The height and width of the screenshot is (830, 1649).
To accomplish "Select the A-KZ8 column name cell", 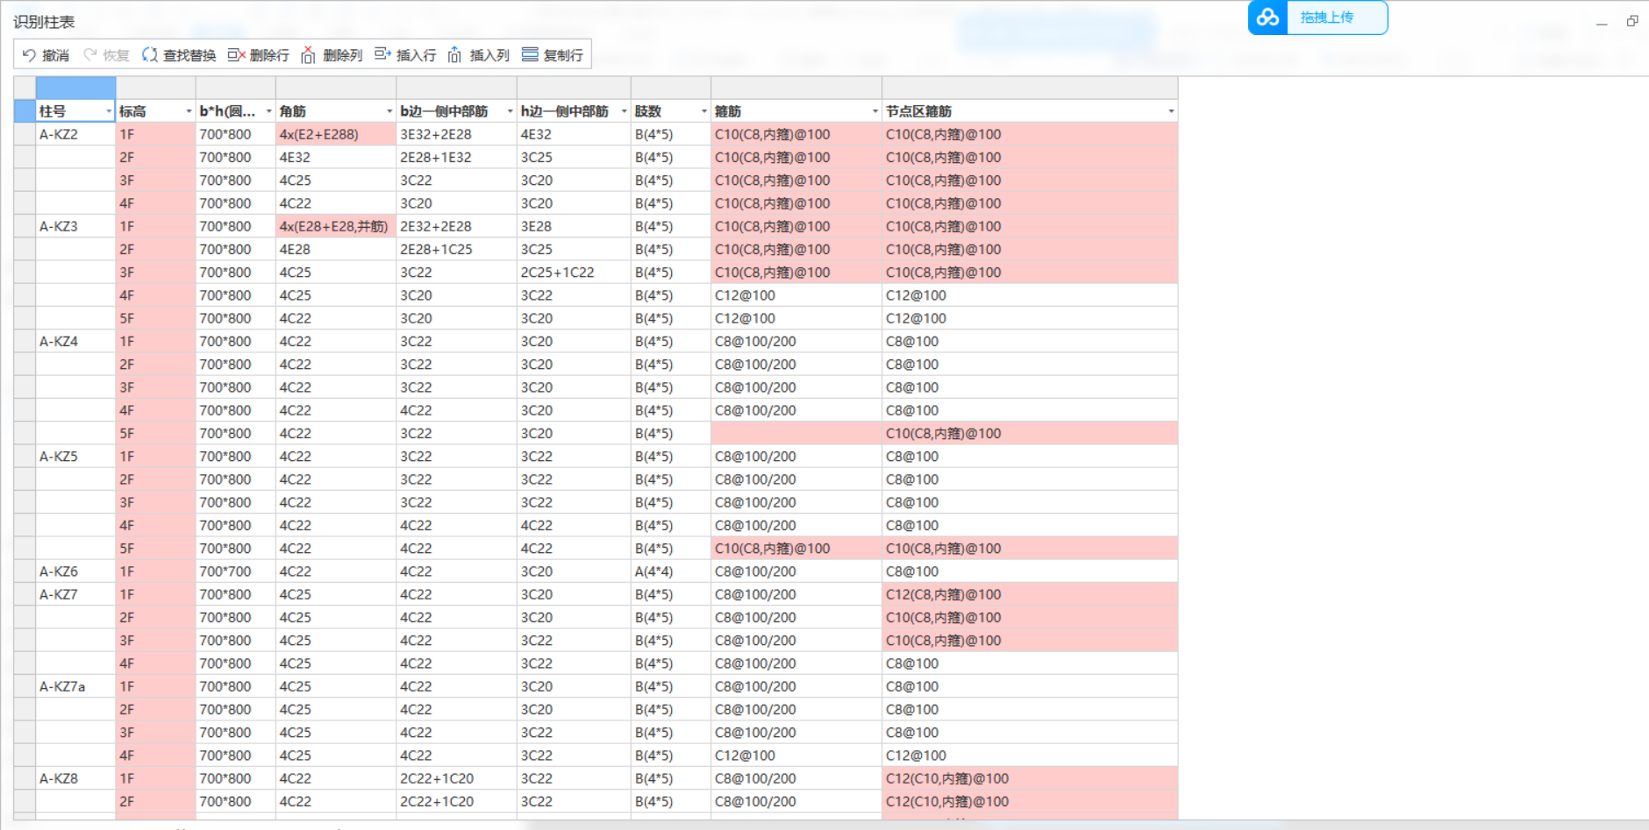I will [75, 778].
